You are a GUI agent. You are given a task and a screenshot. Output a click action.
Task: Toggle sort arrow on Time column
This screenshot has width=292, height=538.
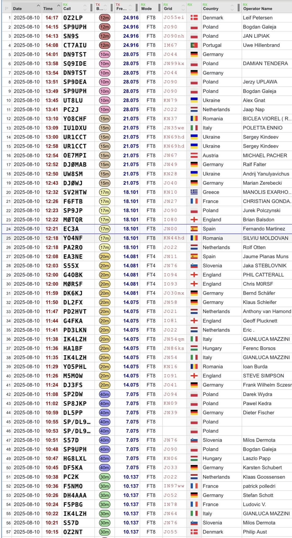(59, 6)
